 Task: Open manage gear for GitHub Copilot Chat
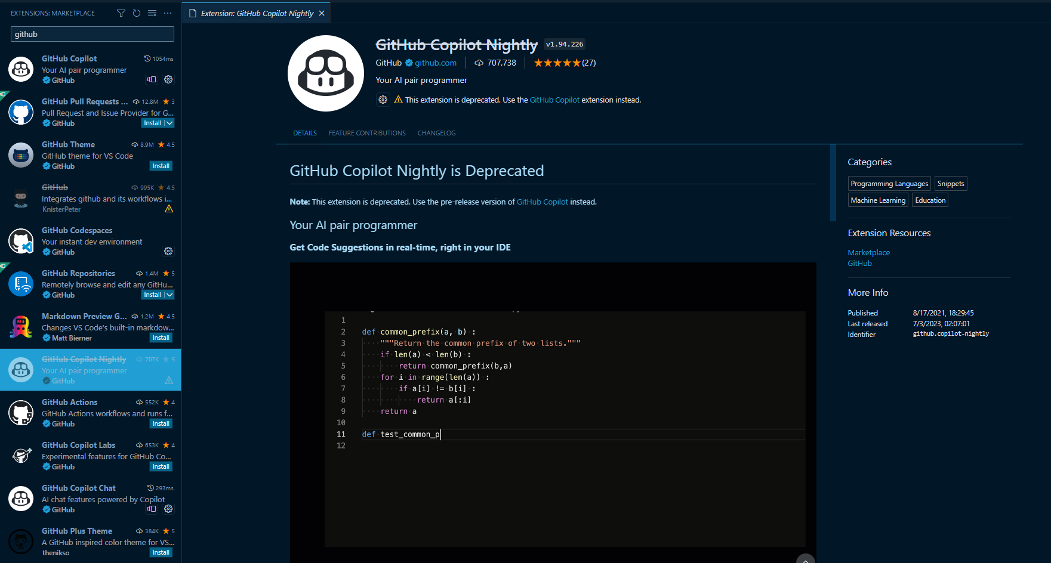click(168, 509)
